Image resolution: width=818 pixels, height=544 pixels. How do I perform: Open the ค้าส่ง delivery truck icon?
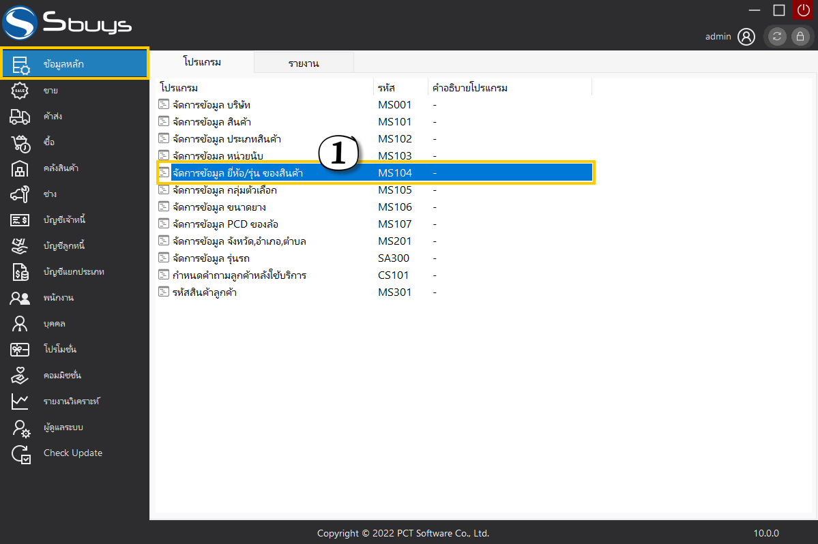[20, 117]
